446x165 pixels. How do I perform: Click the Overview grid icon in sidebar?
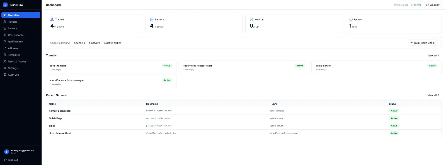pos(5,15)
